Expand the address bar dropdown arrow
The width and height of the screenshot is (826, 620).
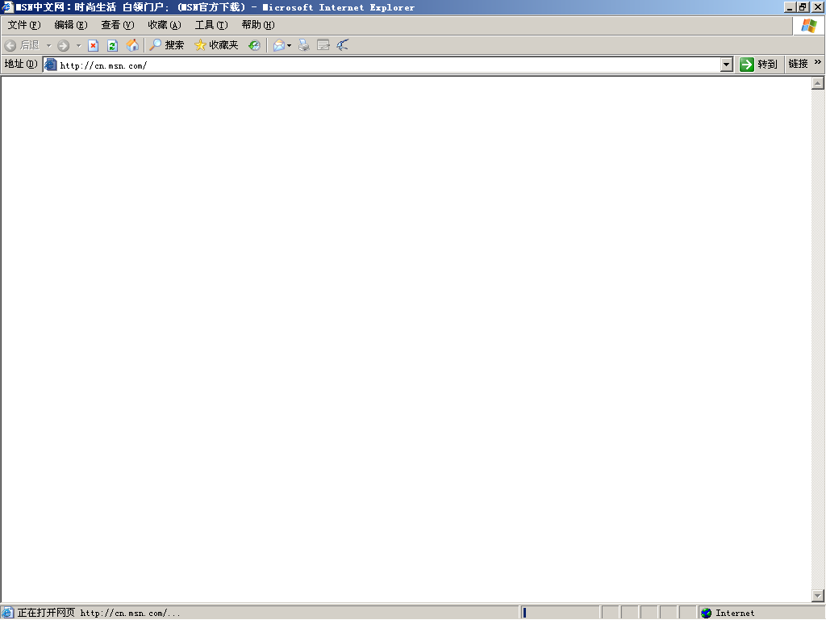(x=727, y=65)
